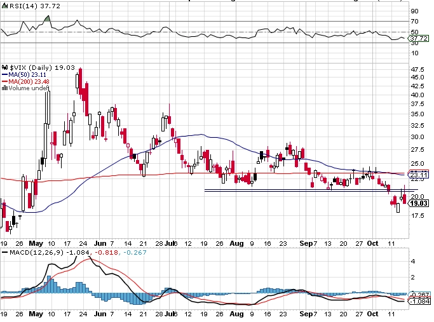Click the horizontal support line near 21
This screenshot has height=322, width=434.
(311, 191)
